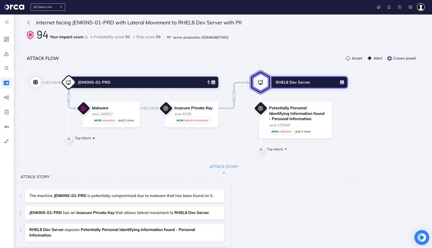Click the MITRE lateral movement badge
This screenshot has width=432, height=248.
(x=192, y=120)
